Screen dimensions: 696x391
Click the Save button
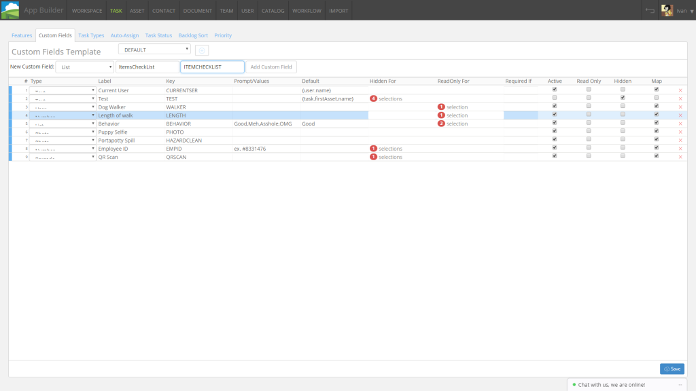tap(672, 369)
